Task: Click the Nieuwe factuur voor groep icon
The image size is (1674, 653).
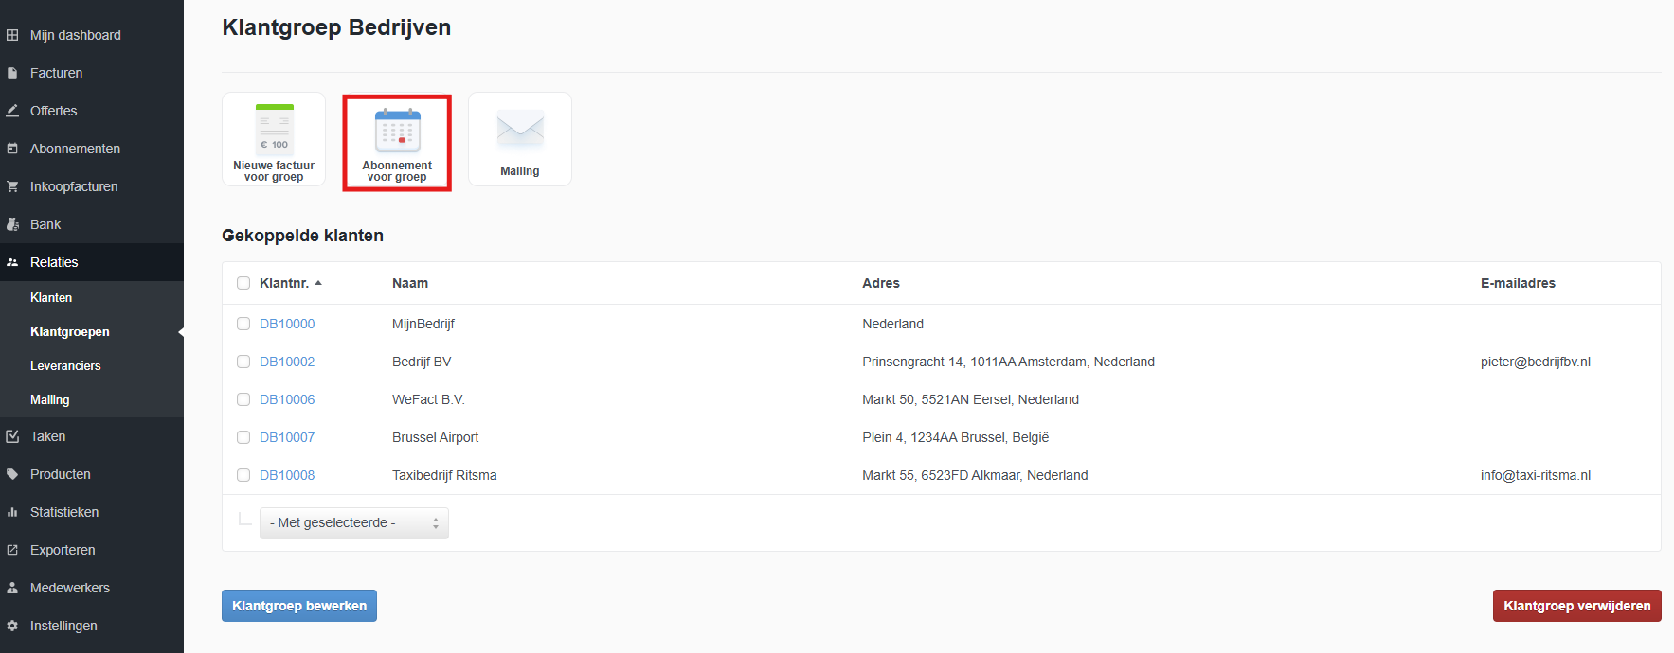Action: click(274, 131)
